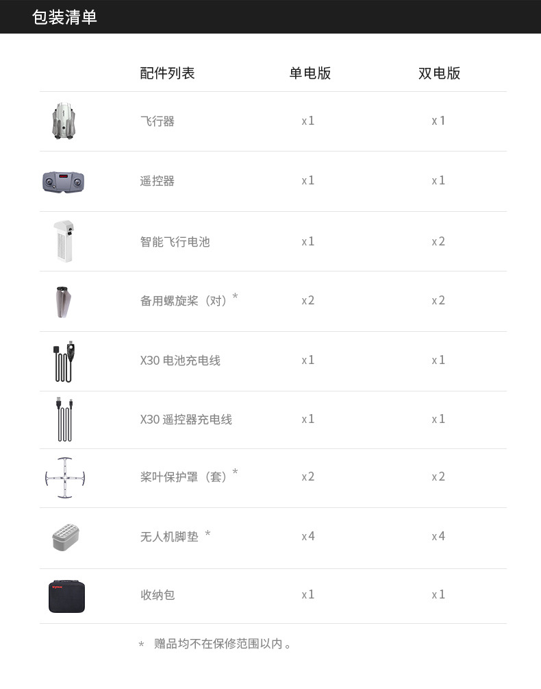
Task: Click the 收纳包 label
Action: click(158, 594)
